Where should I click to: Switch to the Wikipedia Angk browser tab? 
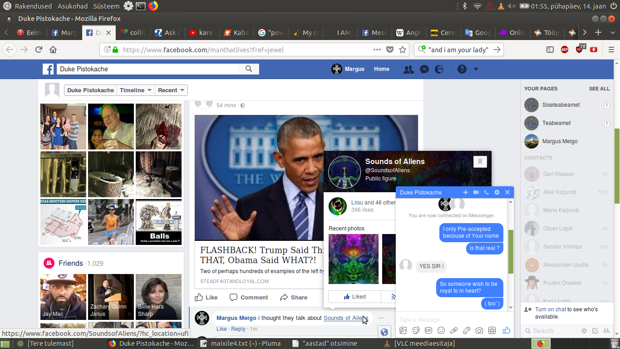point(409,32)
